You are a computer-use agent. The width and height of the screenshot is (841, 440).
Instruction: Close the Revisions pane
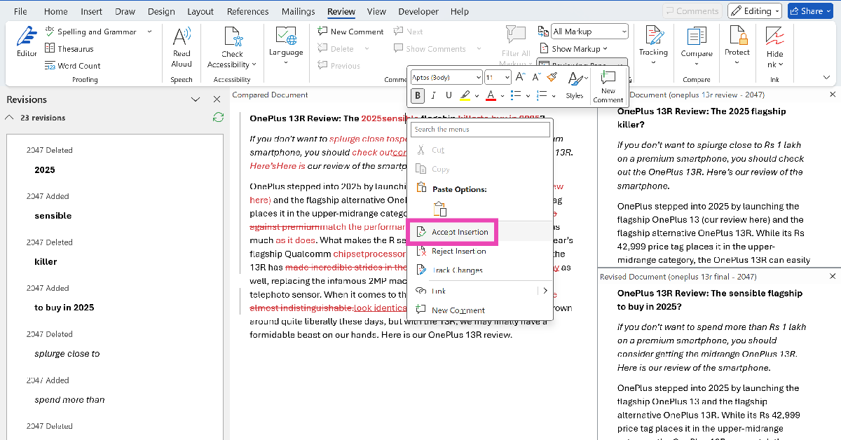(x=217, y=99)
